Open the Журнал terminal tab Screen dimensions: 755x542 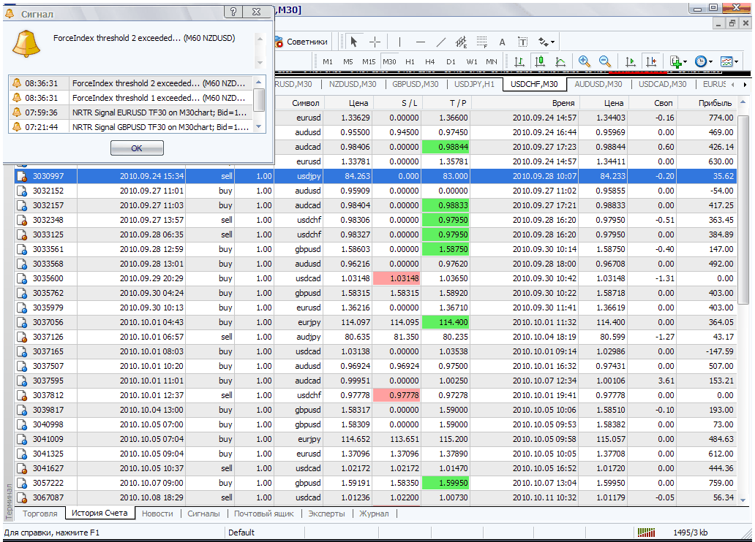point(374,514)
